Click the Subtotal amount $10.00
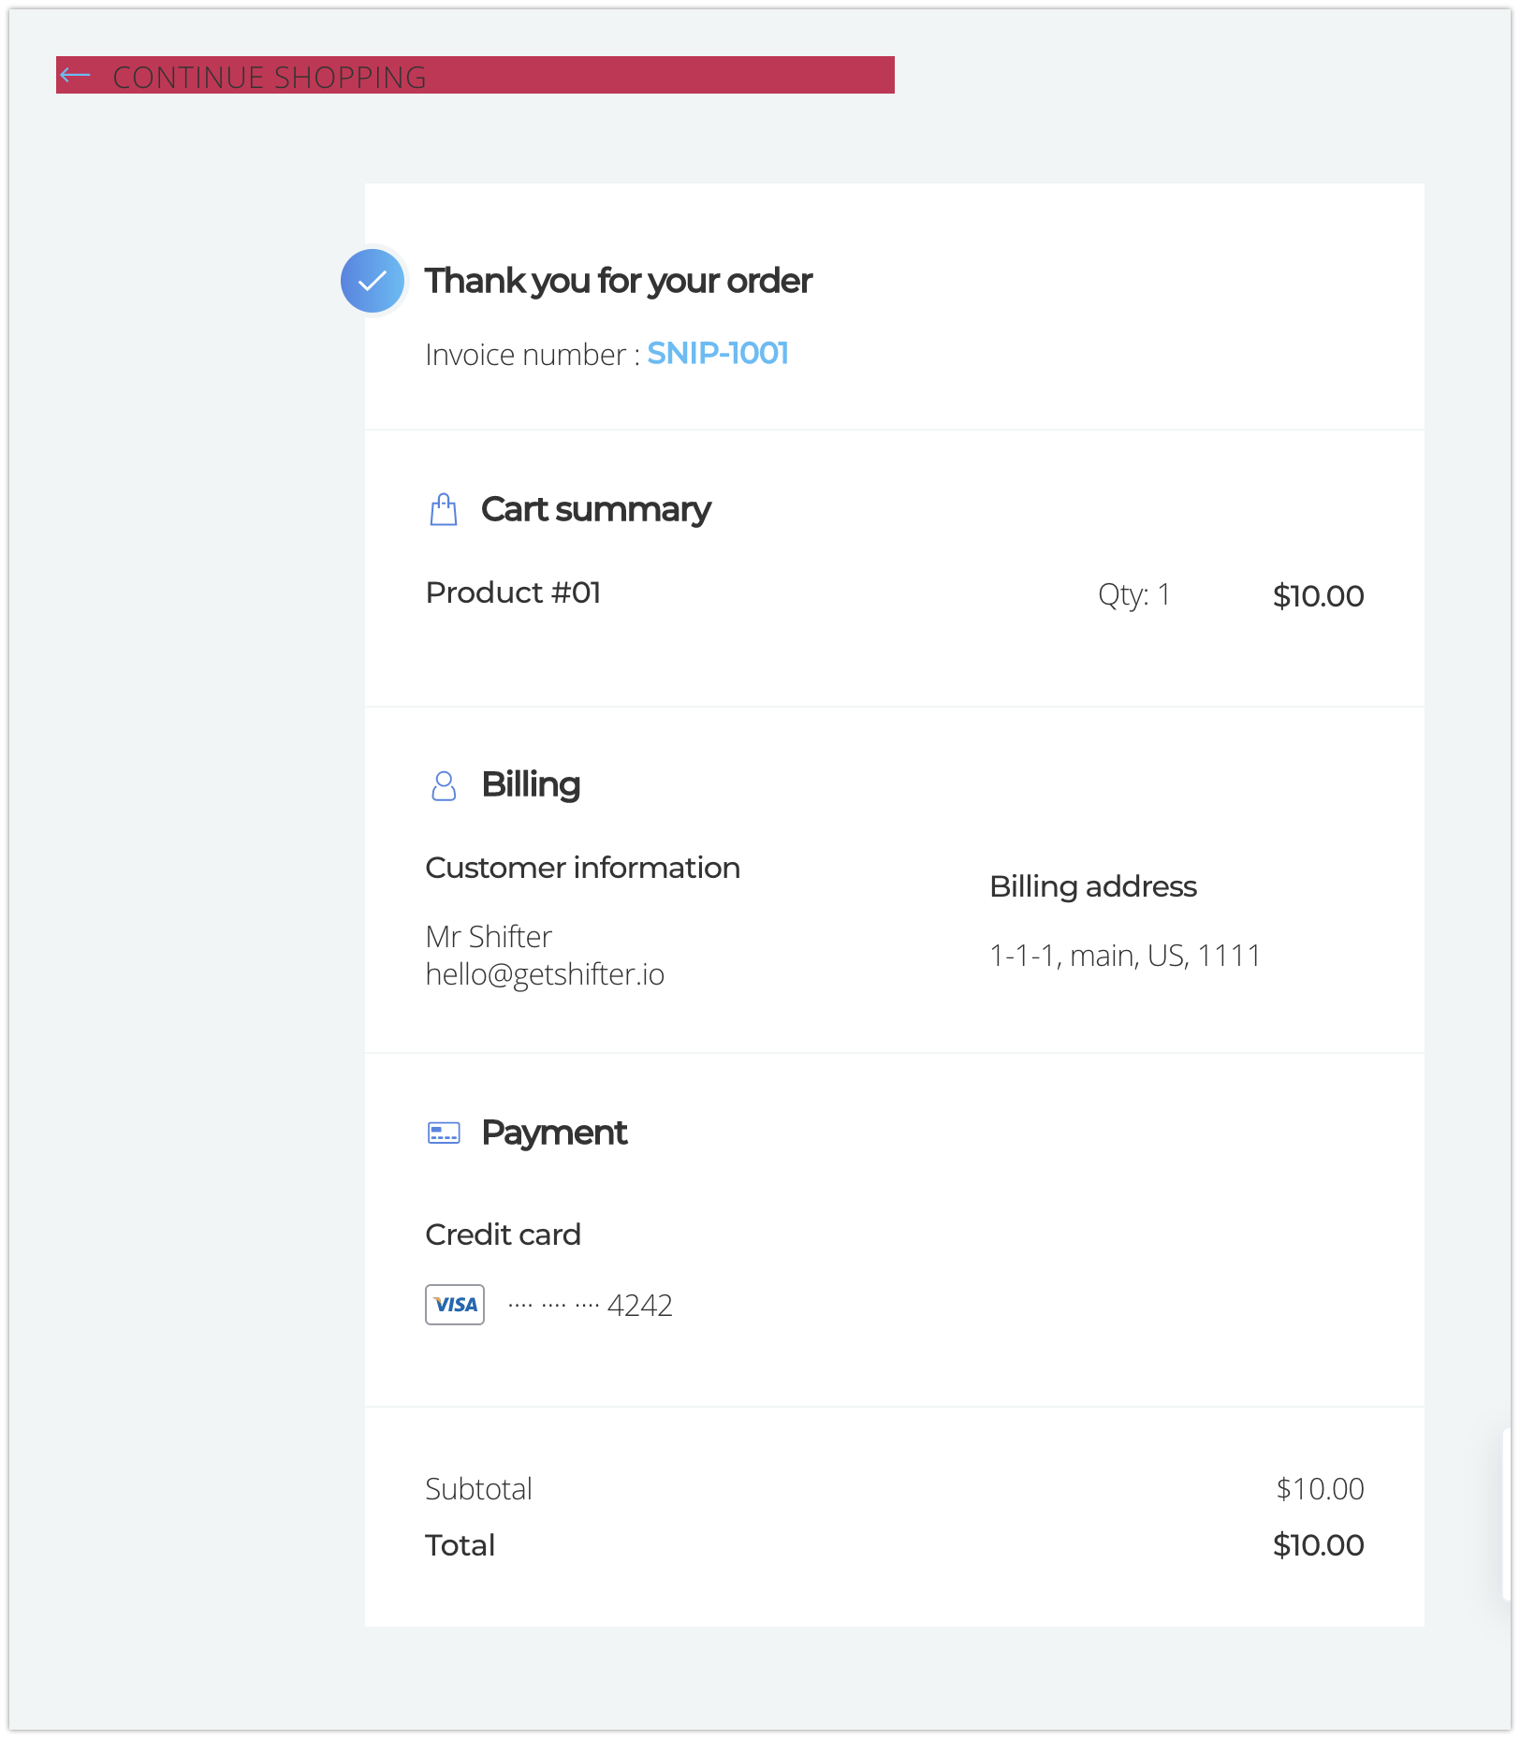The height and width of the screenshot is (1739, 1520). tap(1320, 1489)
